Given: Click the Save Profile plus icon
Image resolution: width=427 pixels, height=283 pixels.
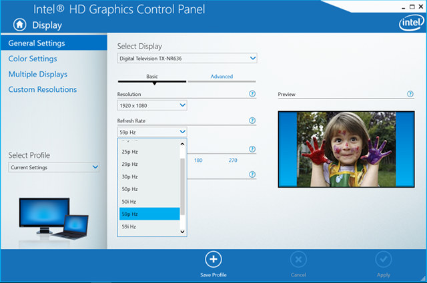Looking at the screenshot, I should [x=213, y=259].
